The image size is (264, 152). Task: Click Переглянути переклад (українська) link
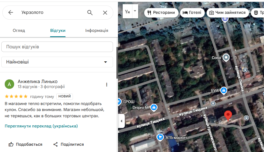pos(41,126)
